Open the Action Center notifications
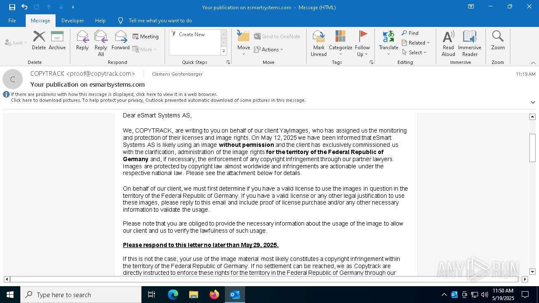This screenshot has height=303, width=539. [525, 295]
